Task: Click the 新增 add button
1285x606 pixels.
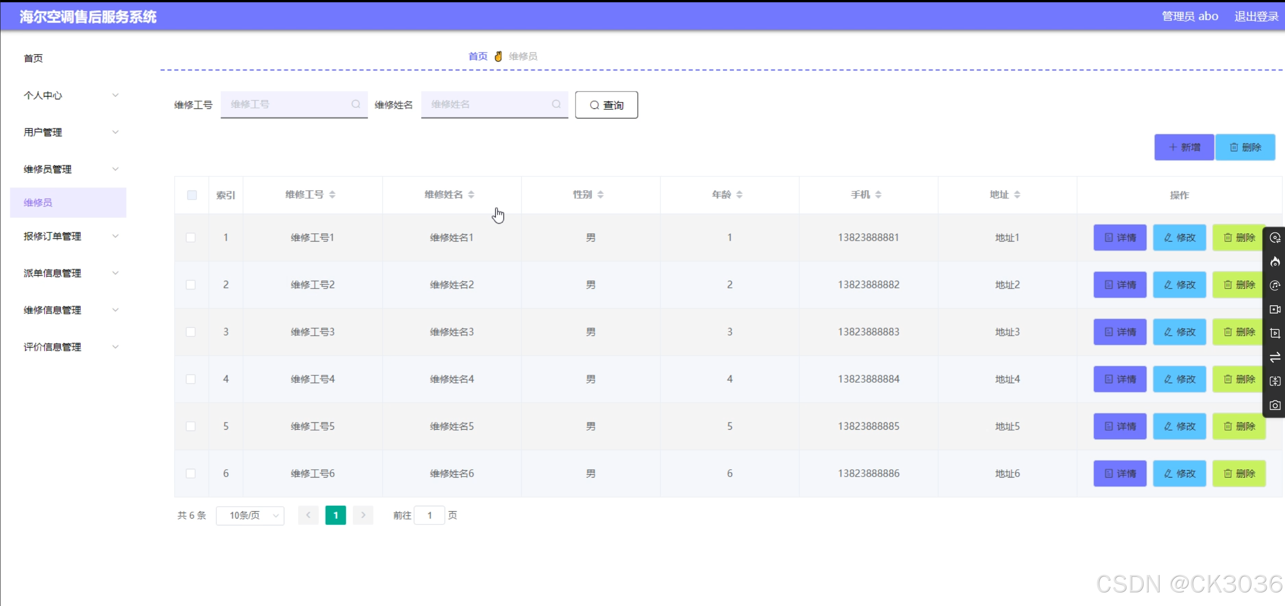Action: [1184, 147]
